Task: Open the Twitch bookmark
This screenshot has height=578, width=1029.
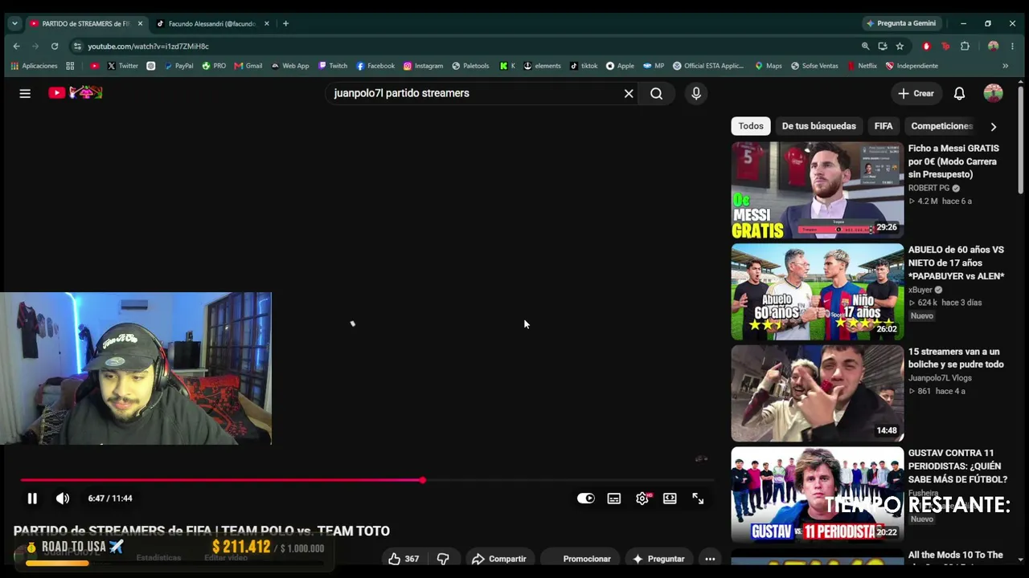Action: click(333, 66)
